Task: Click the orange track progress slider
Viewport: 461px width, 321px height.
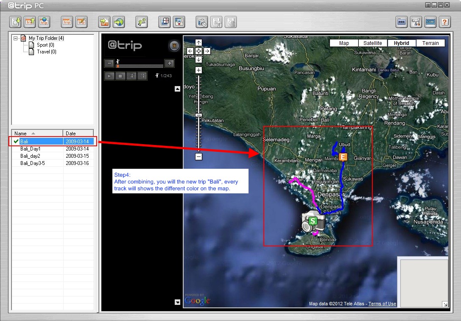Action: coord(117,66)
